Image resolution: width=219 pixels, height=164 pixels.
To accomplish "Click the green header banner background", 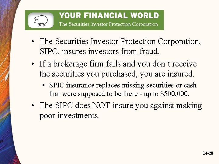I will (x=94, y=20).
